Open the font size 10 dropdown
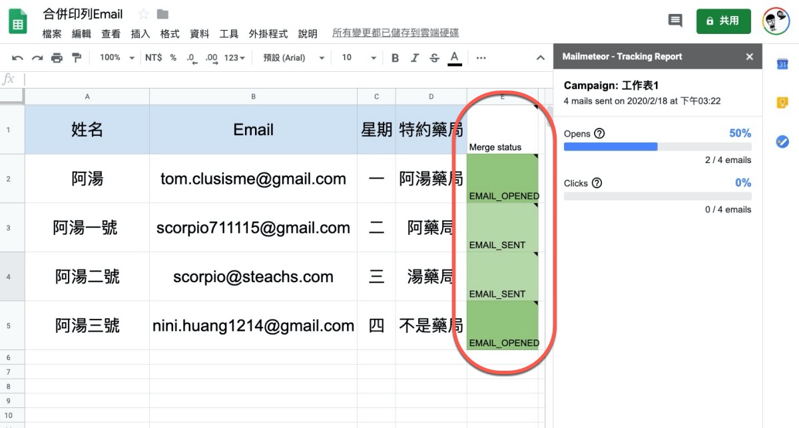 [x=359, y=58]
